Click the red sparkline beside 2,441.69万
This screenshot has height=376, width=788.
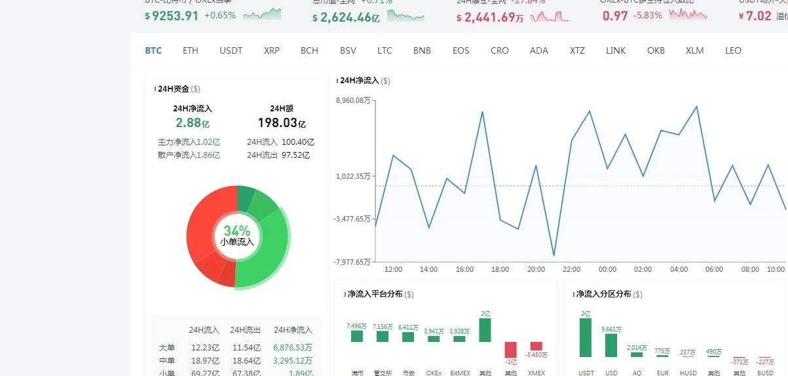pos(549,16)
